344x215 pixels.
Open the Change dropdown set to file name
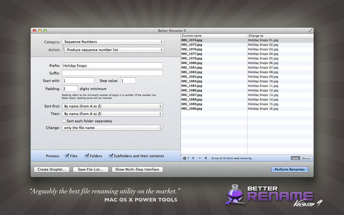tap(112, 128)
